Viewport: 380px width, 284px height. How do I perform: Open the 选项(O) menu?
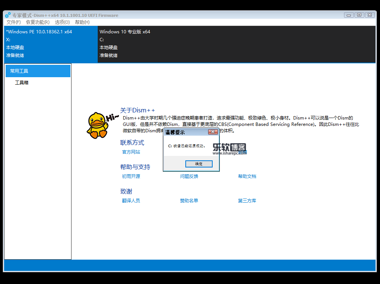[x=62, y=22]
